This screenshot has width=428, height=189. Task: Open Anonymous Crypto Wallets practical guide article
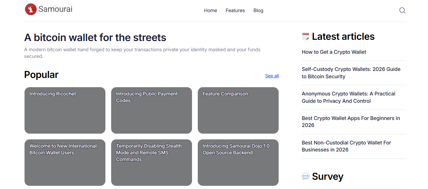click(x=348, y=97)
